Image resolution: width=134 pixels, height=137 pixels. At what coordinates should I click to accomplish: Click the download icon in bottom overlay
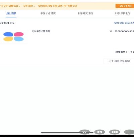[99, 132]
